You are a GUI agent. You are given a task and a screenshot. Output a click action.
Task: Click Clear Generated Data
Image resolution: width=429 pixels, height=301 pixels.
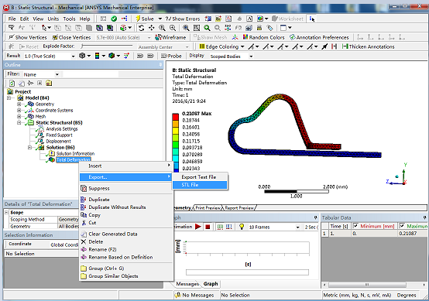pyautogui.click(x=126, y=234)
